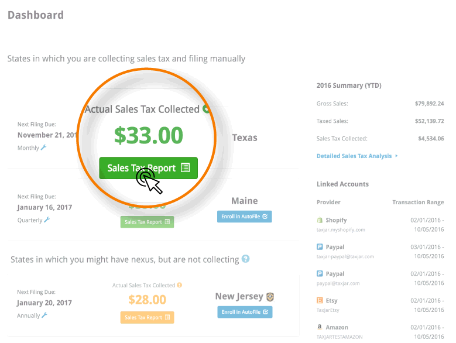Viewport: 456px width, 343px height.
Task: Open the large green Sales Tax Report button
Action: (x=148, y=168)
